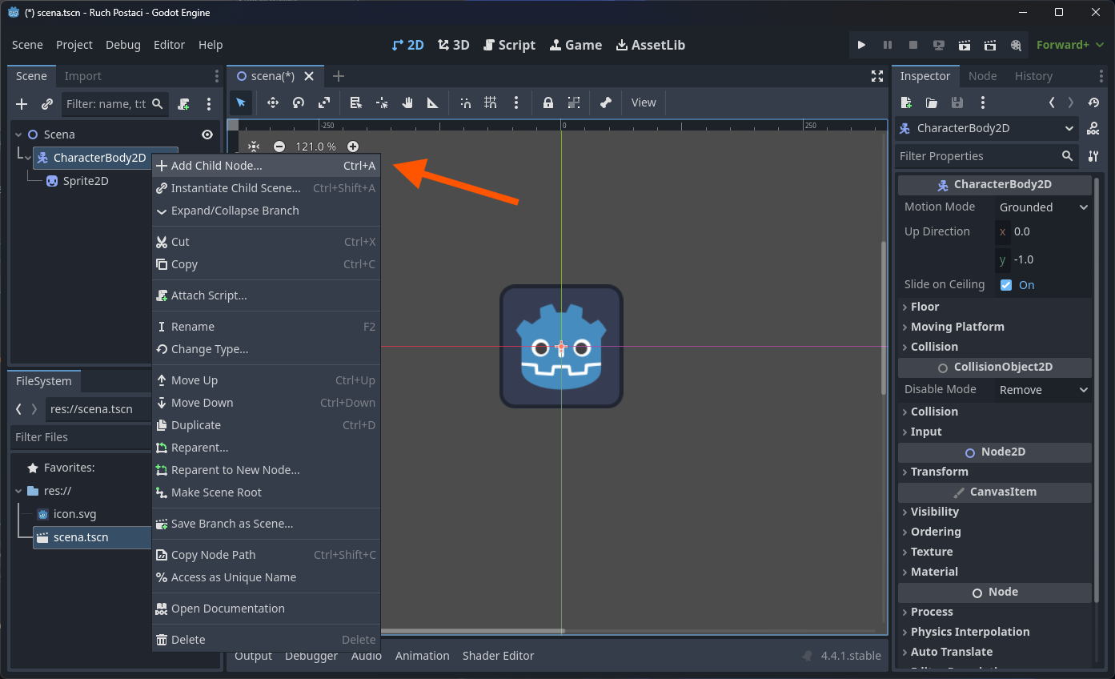Open the View menu button
Screen dimensions: 1115x679
(644, 102)
